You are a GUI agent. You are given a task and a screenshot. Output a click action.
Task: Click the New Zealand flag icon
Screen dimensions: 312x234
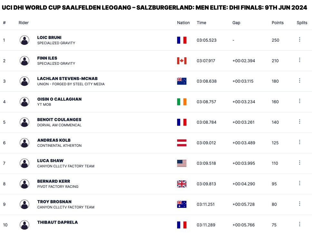click(182, 81)
